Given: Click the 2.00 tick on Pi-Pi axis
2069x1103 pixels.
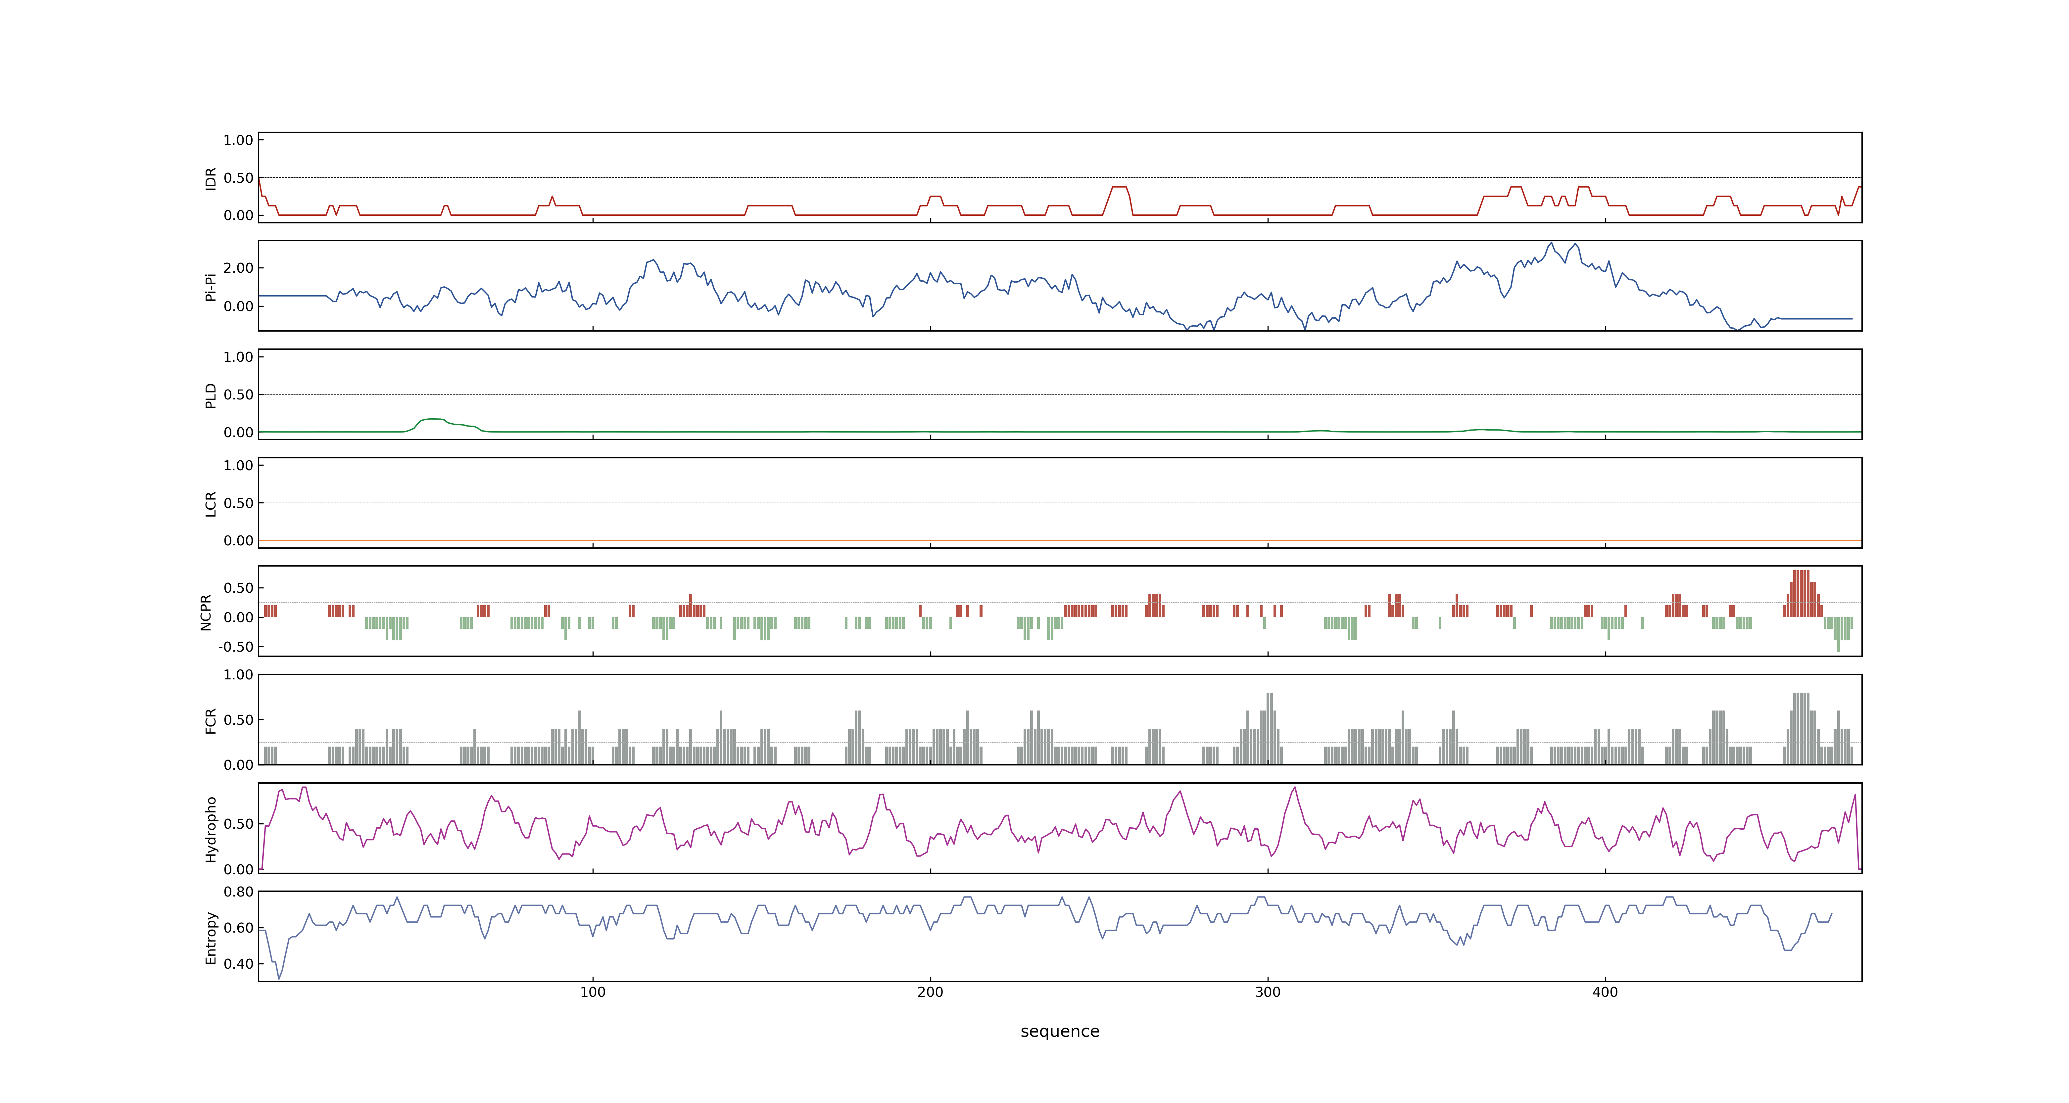Looking at the screenshot, I should point(239,268).
